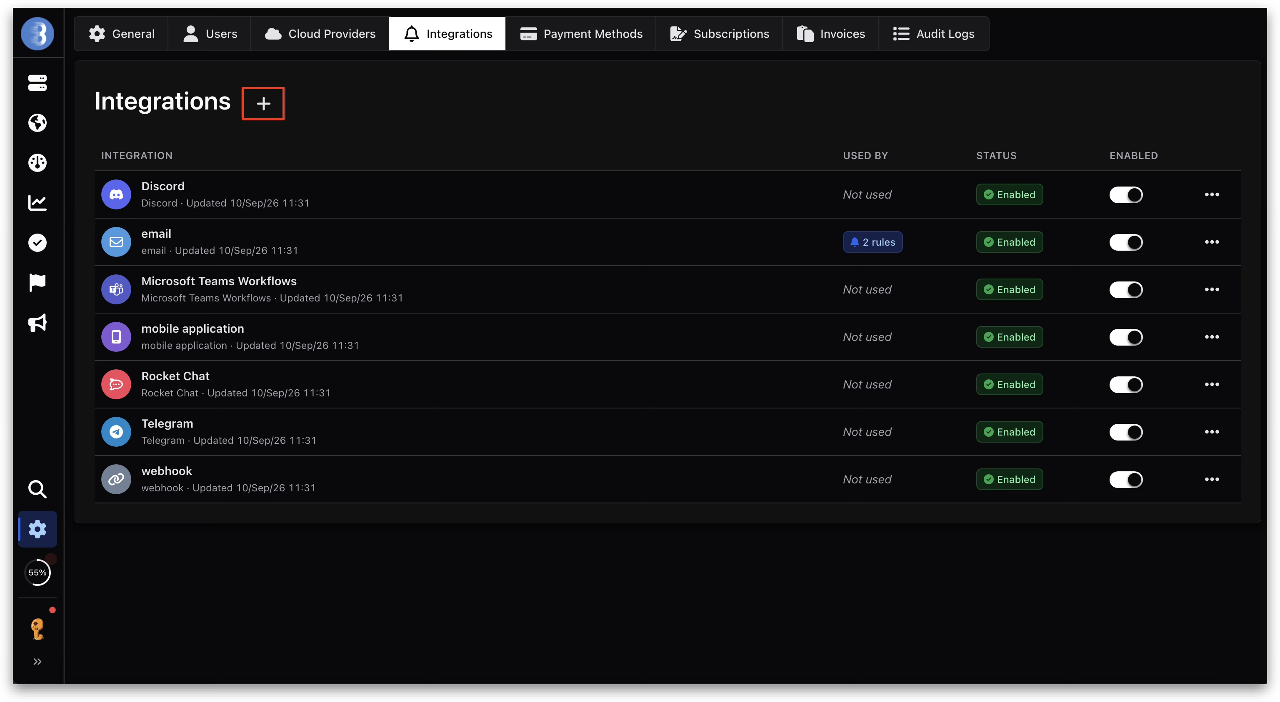Open the Telegram row options menu
This screenshot has width=1280, height=702.
pos(1212,432)
